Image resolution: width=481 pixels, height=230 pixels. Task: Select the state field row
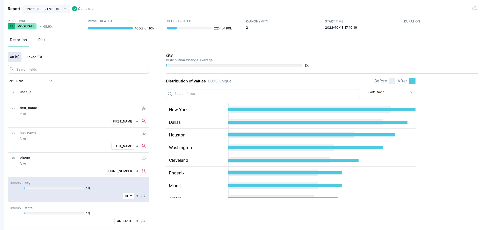78,215
